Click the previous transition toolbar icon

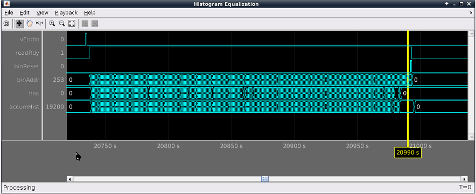coord(85,23)
